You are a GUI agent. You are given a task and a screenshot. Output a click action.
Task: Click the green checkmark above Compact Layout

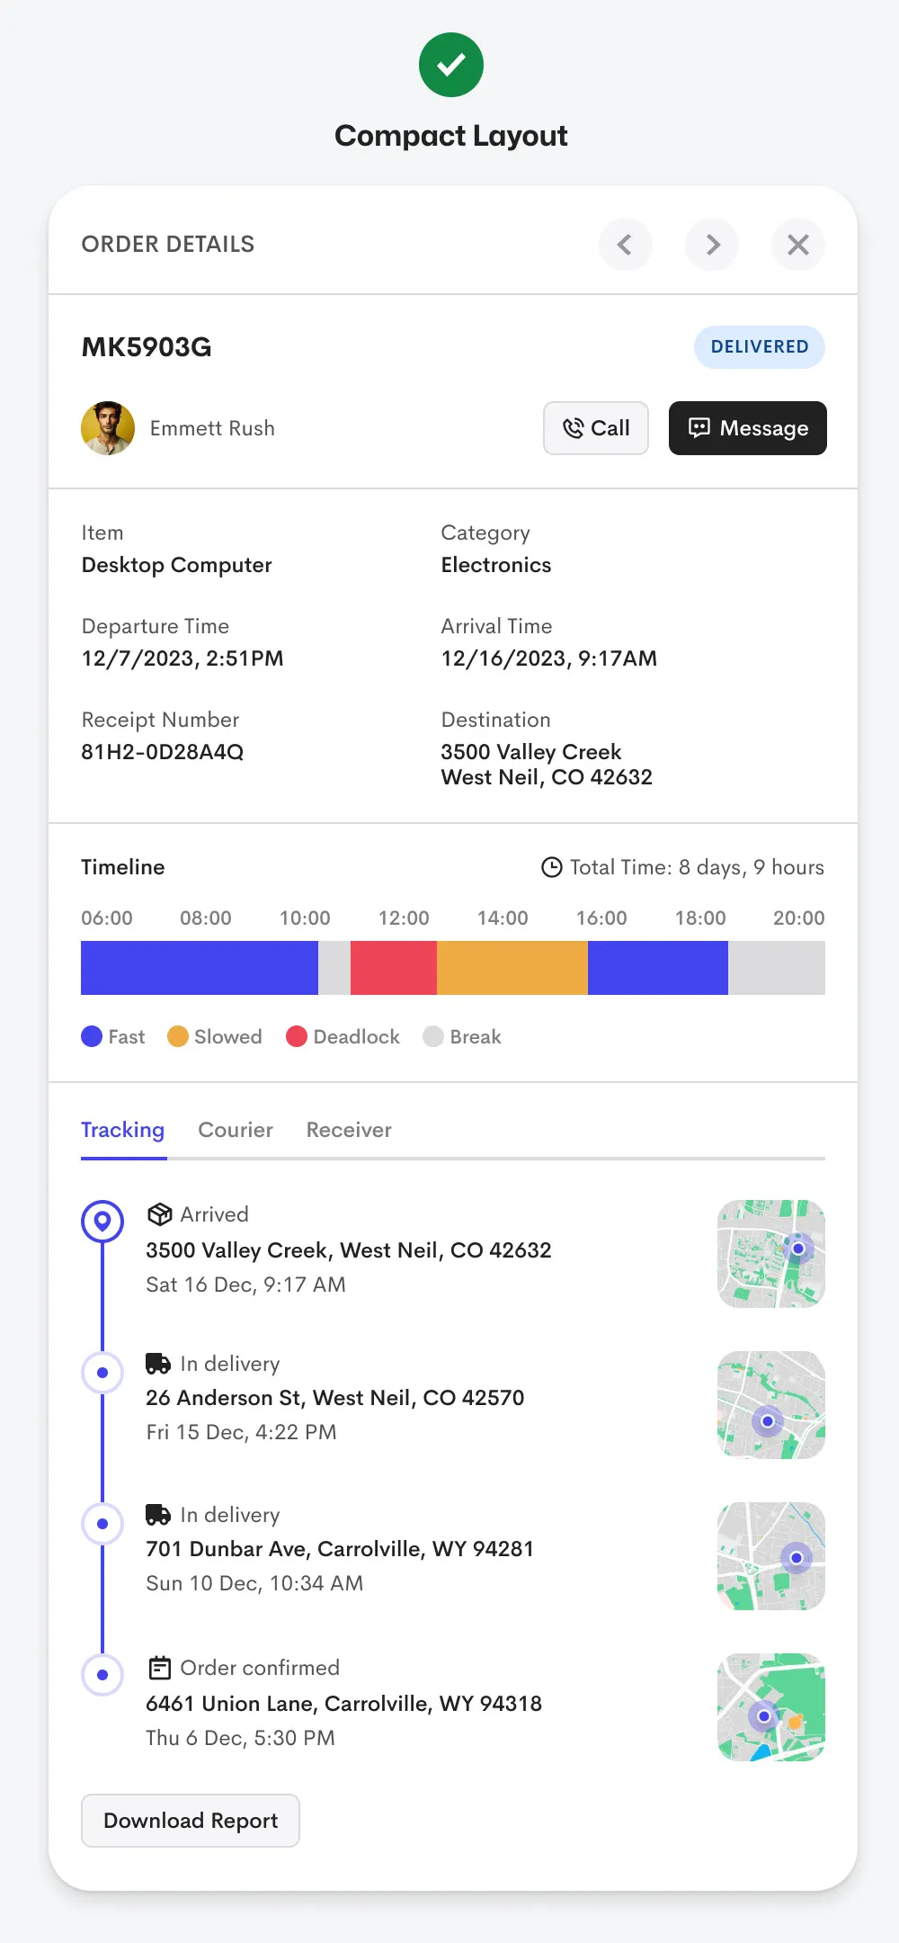(450, 64)
